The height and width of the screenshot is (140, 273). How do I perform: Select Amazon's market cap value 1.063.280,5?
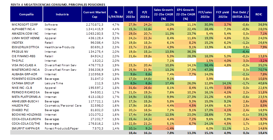(95, 33)
